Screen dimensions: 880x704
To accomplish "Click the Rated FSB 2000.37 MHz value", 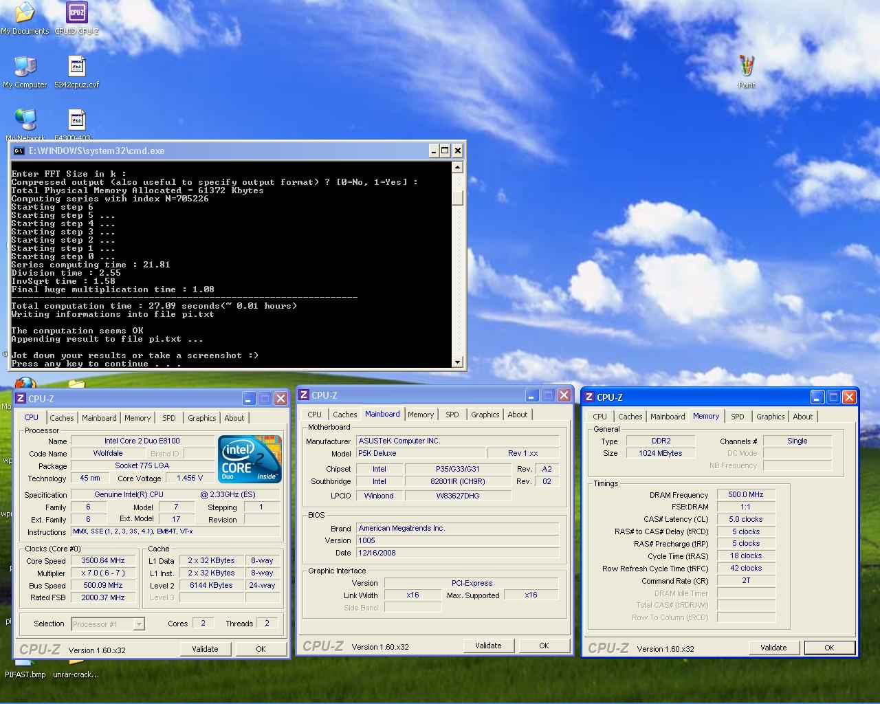I will [103, 597].
